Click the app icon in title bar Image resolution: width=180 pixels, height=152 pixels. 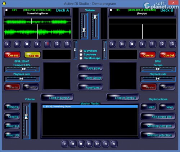pos(4,4)
